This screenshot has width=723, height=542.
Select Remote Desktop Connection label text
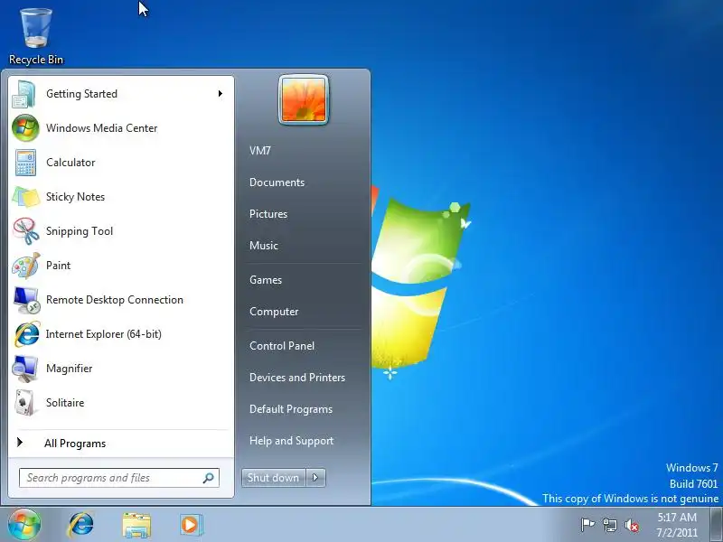115,300
